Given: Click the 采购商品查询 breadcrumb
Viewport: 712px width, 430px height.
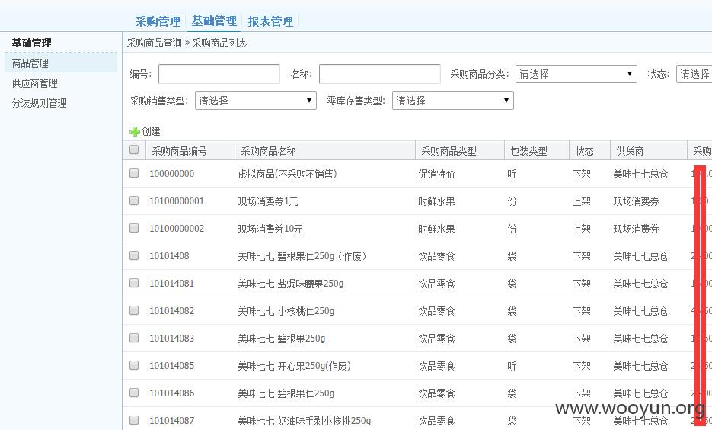Looking at the screenshot, I should [155, 43].
